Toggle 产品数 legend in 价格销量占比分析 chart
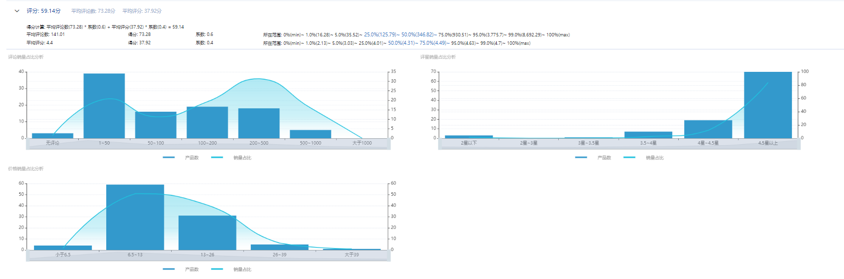Viewport: 844px width, 279px height. 181,269
